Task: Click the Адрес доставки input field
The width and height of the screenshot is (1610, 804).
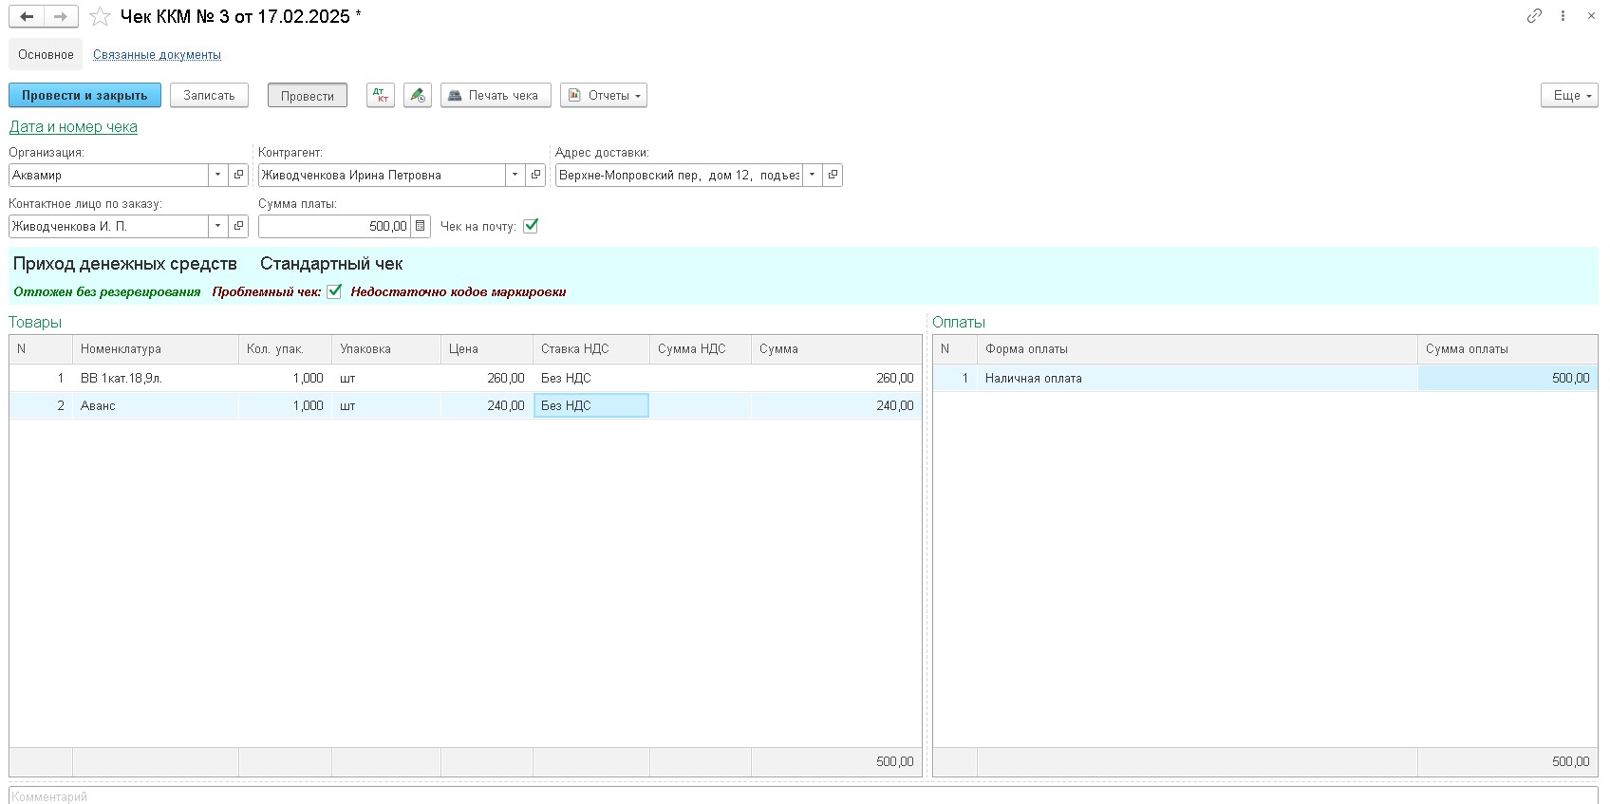Action: 679,175
